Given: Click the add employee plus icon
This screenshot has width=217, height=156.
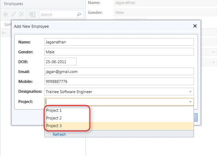Looking at the screenshot, I should coord(5,14).
